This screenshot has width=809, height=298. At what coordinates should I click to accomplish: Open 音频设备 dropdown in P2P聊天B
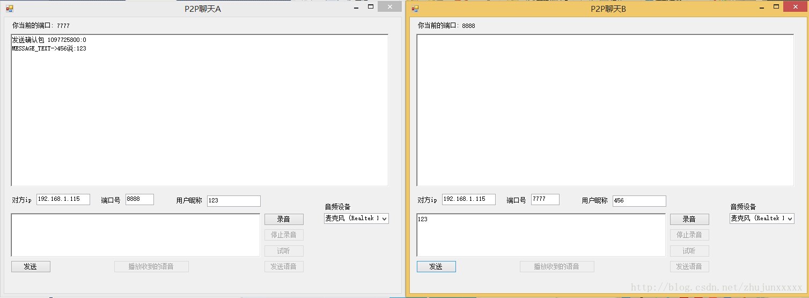tap(762, 219)
